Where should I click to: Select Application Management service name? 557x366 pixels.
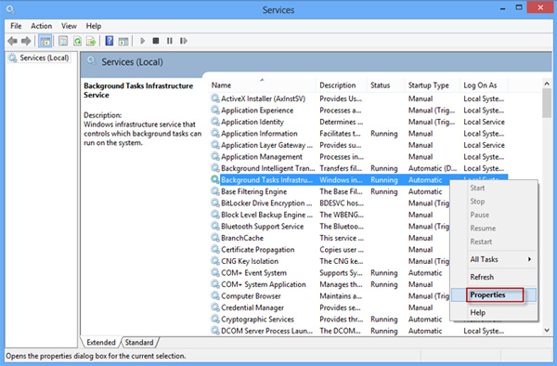[262, 157]
